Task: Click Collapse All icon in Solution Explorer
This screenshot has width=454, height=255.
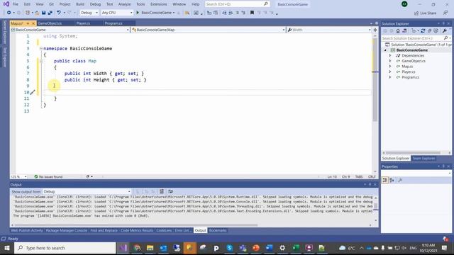Action: point(429,31)
